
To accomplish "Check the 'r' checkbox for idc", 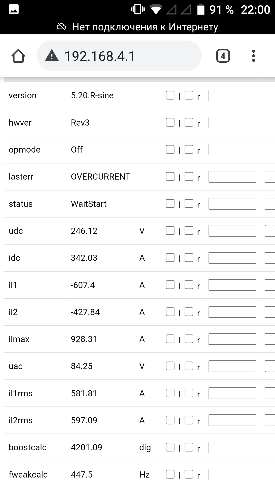I will click(x=189, y=258).
